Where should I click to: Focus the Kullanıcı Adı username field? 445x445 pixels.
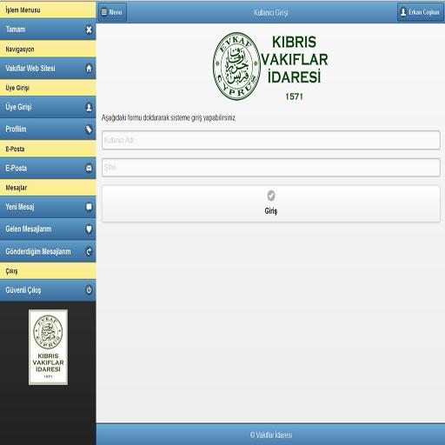point(271,140)
